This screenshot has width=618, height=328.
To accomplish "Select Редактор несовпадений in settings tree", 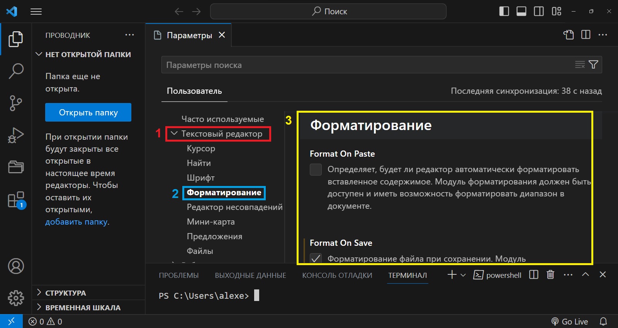I will pos(235,207).
